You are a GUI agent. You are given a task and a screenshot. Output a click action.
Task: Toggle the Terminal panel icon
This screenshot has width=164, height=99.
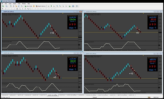point(19,6)
